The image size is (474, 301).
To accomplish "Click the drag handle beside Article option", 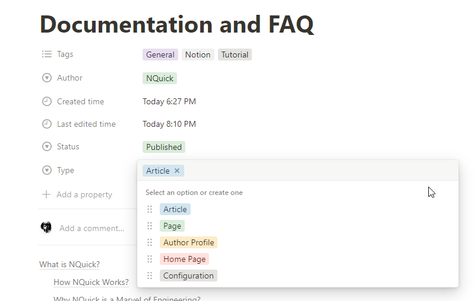I will click(150, 209).
